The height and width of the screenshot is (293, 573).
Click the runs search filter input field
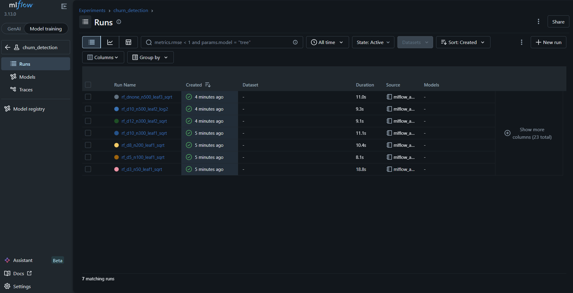(222, 42)
